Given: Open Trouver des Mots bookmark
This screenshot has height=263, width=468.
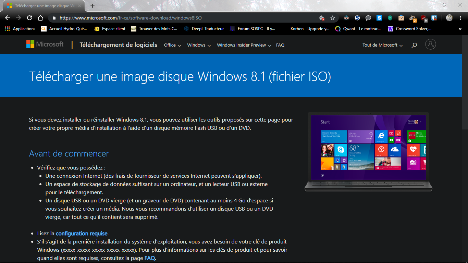Looking at the screenshot, I should coord(154,29).
